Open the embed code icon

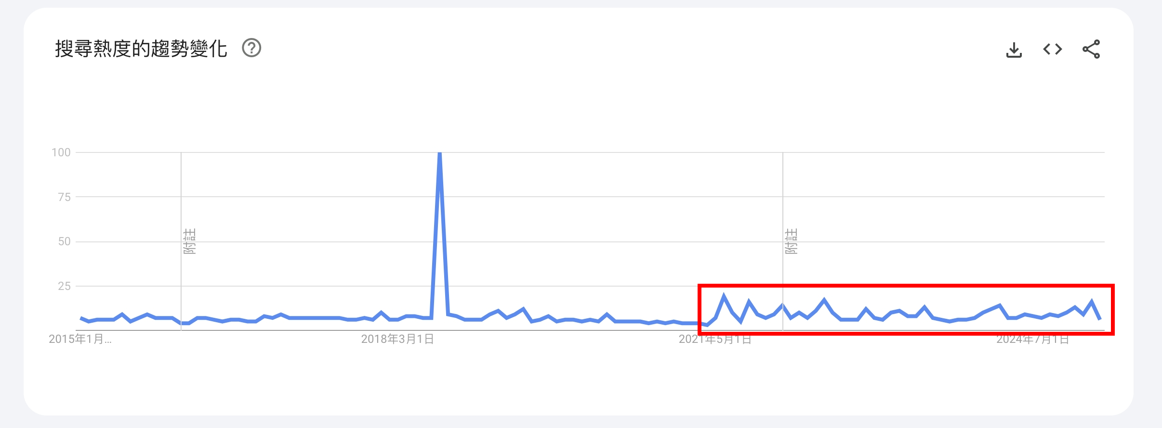(1053, 49)
